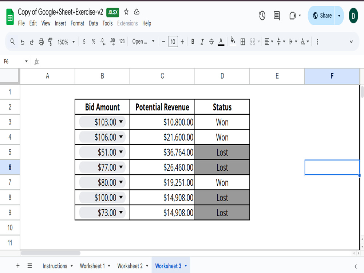Open the Insert menu
Image resolution: width=364 pixels, height=273 pixels.
point(60,23)
